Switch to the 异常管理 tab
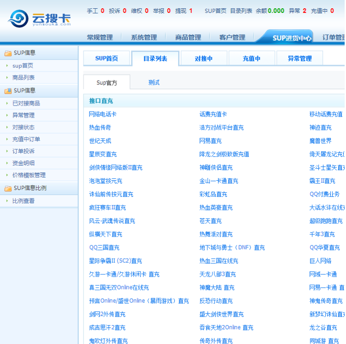 [x=300, y=59]
